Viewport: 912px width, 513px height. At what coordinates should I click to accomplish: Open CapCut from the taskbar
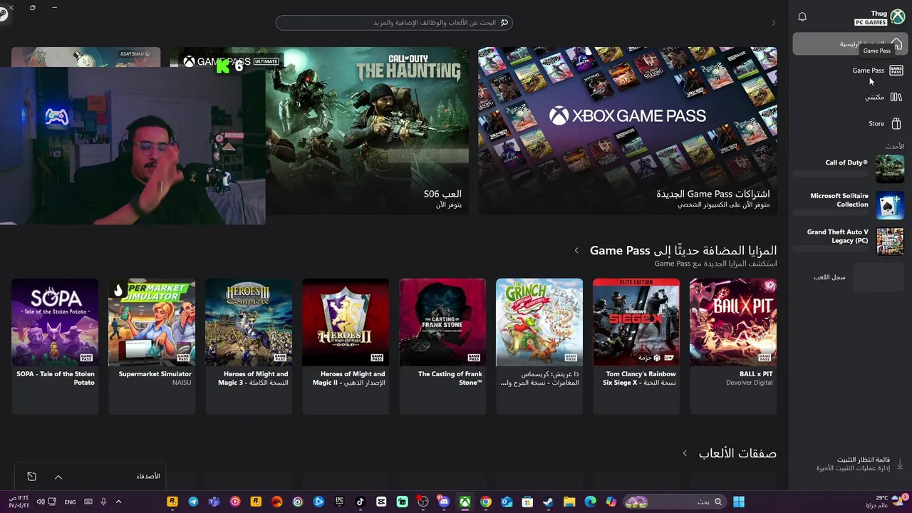(x=381, y=502)
